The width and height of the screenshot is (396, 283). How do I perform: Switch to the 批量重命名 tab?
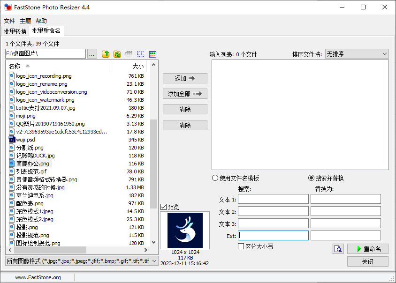coord(46,31)
